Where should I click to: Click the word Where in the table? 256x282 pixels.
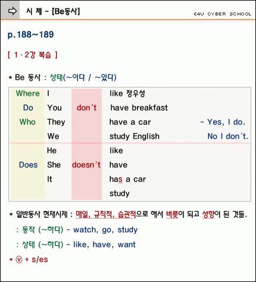[x=28, y=93]
